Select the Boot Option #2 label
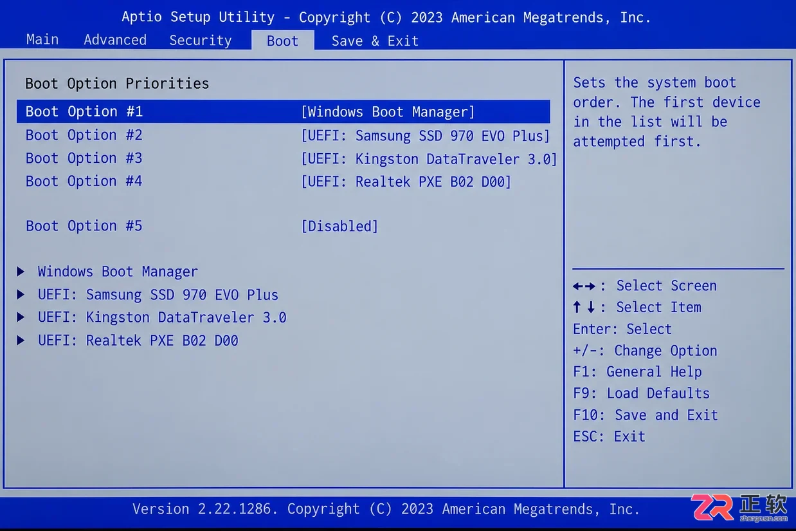Image resolution: width=796 pixels, height=531 pixels. [84, 135]
